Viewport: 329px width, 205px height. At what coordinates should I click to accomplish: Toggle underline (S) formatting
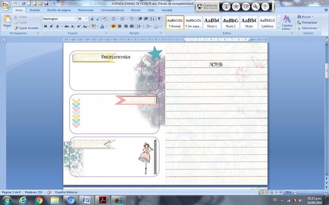[x=57, y=26]
